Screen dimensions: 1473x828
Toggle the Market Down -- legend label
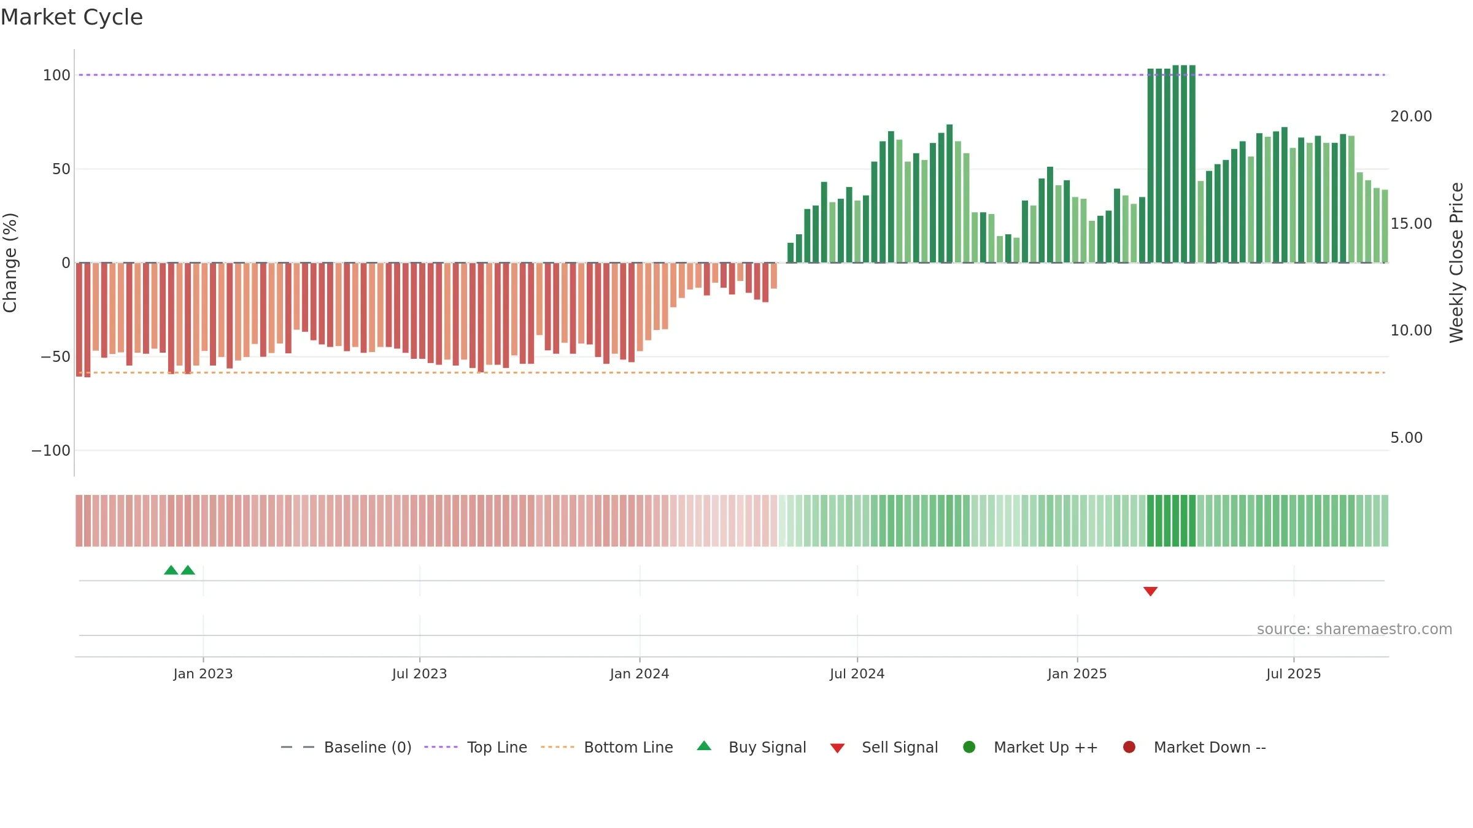click(1210, 748)
